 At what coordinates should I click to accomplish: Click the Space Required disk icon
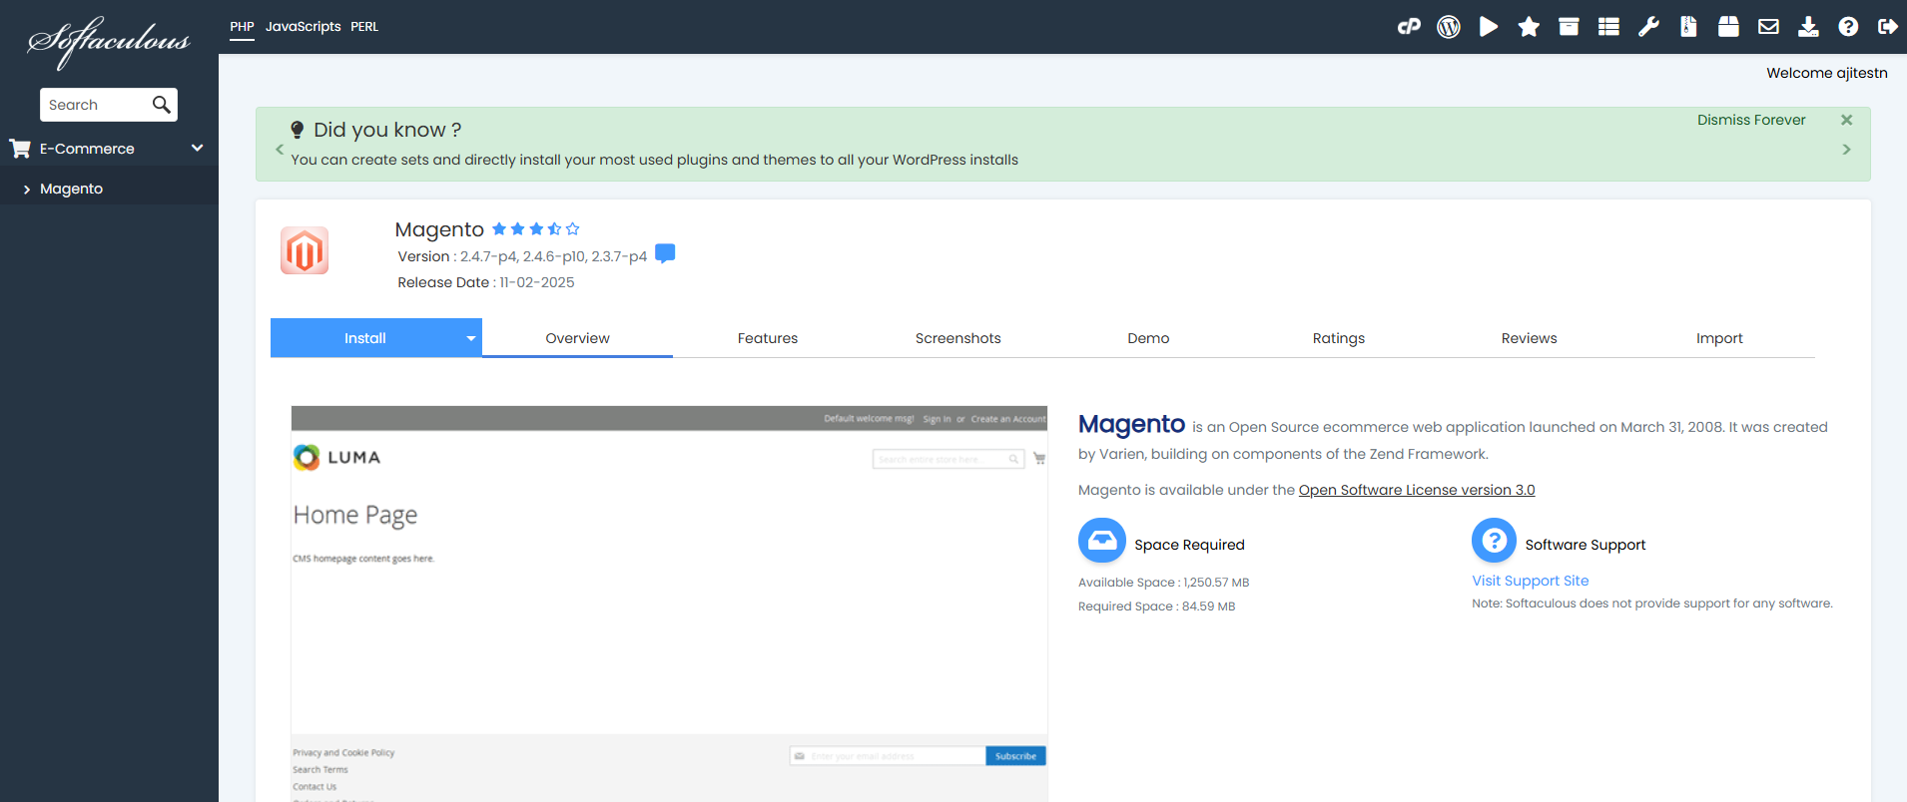(1102, 541)
